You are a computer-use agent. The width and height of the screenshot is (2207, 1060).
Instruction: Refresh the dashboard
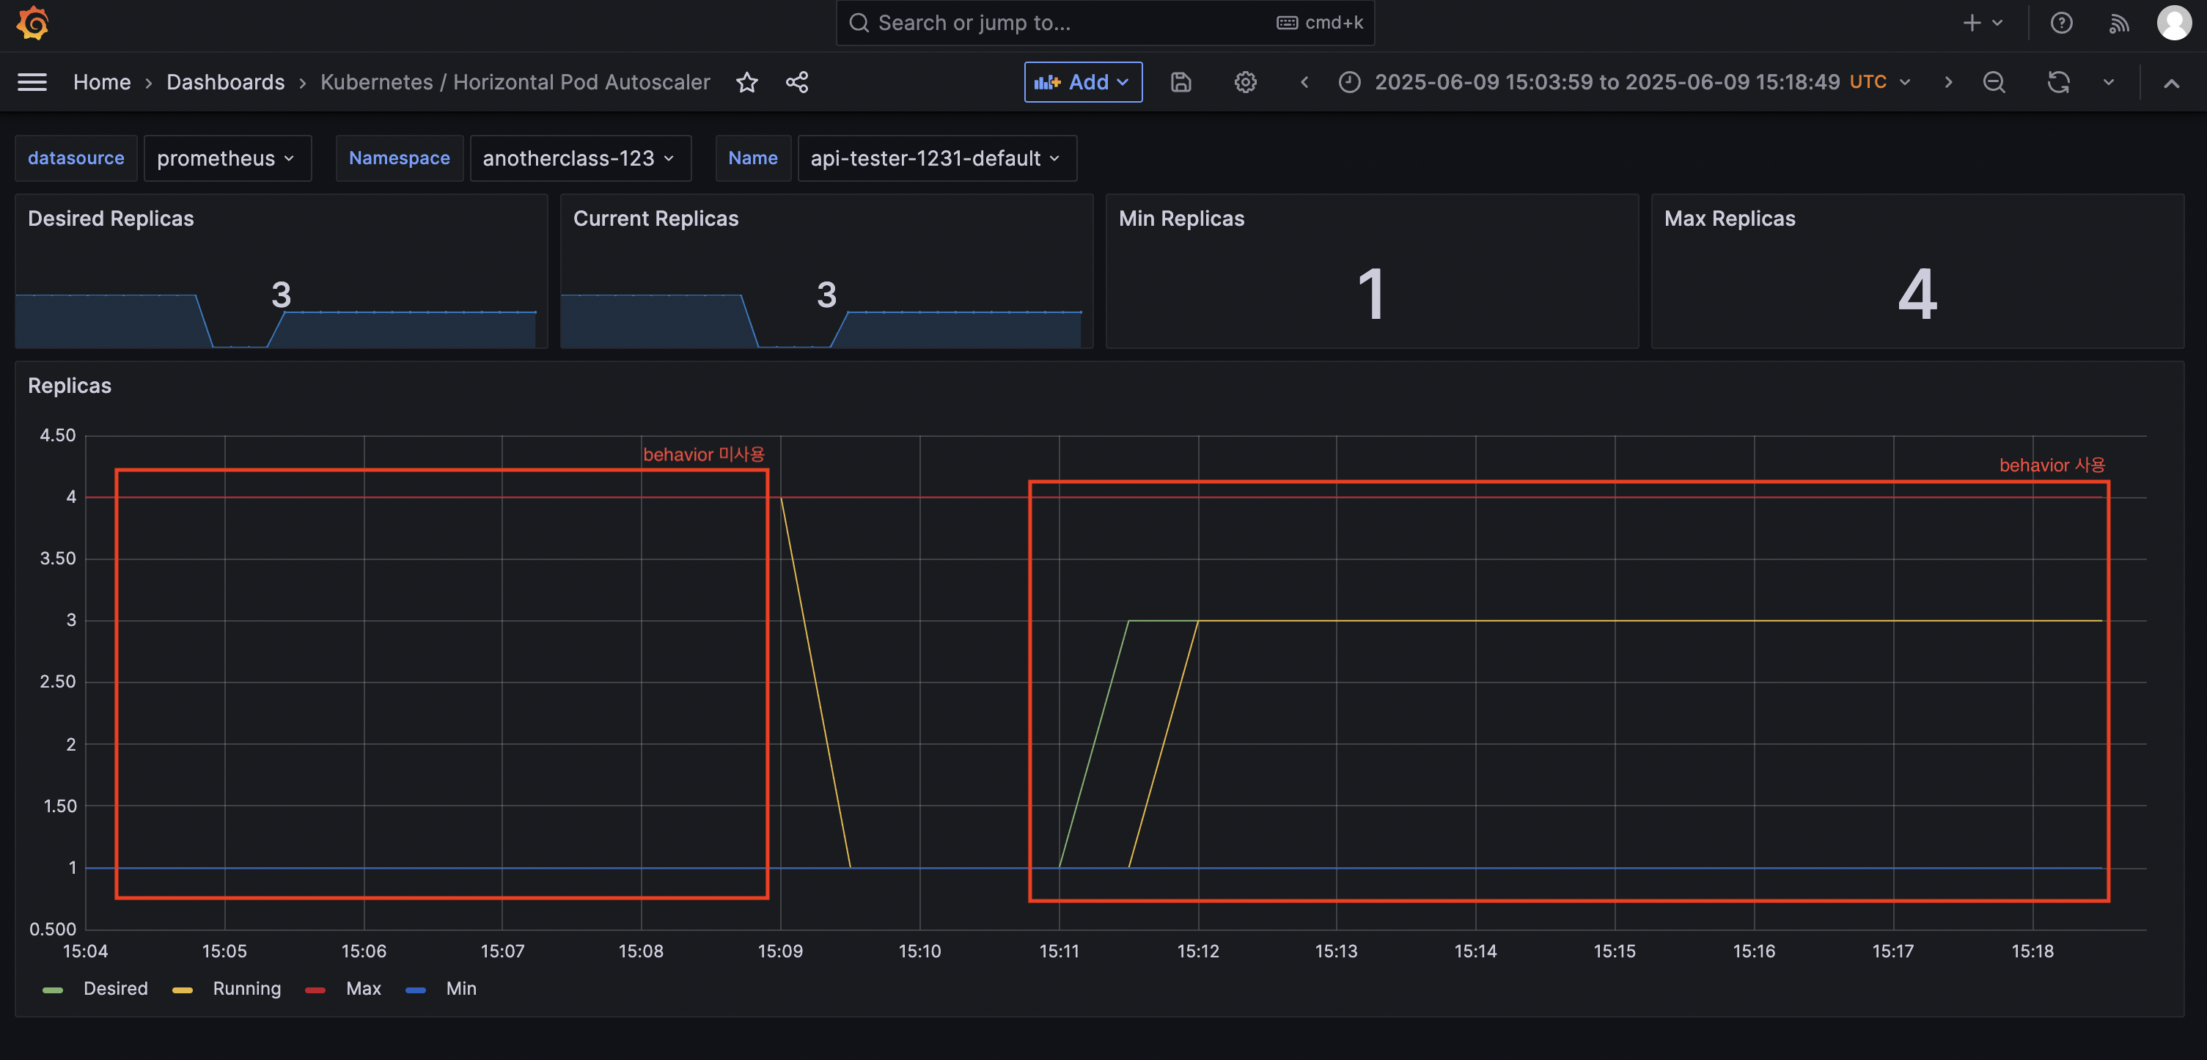tap(2058, 82)
